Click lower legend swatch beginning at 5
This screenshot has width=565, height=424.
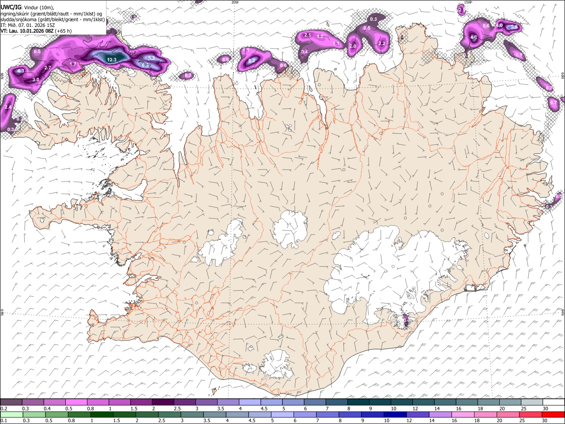pos(282,414)
